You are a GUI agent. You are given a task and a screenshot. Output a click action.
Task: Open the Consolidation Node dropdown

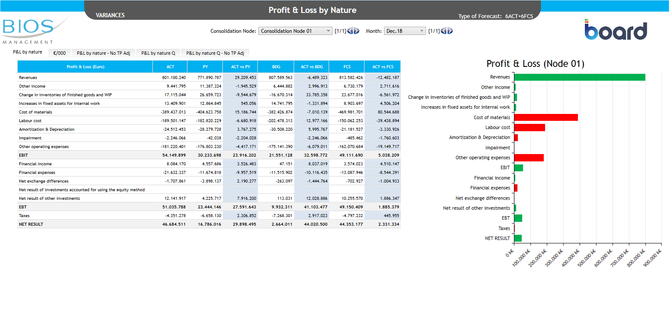click(295, 31)
